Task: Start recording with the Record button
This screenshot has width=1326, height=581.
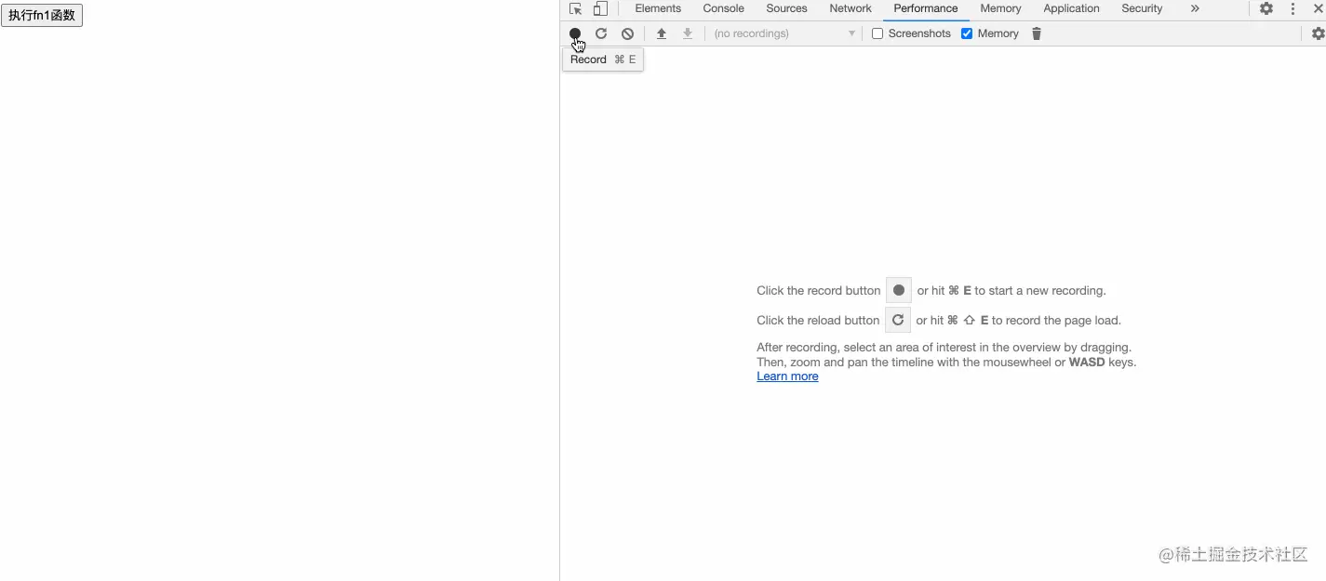Action: pyautogui.click(x=575, y=33)
